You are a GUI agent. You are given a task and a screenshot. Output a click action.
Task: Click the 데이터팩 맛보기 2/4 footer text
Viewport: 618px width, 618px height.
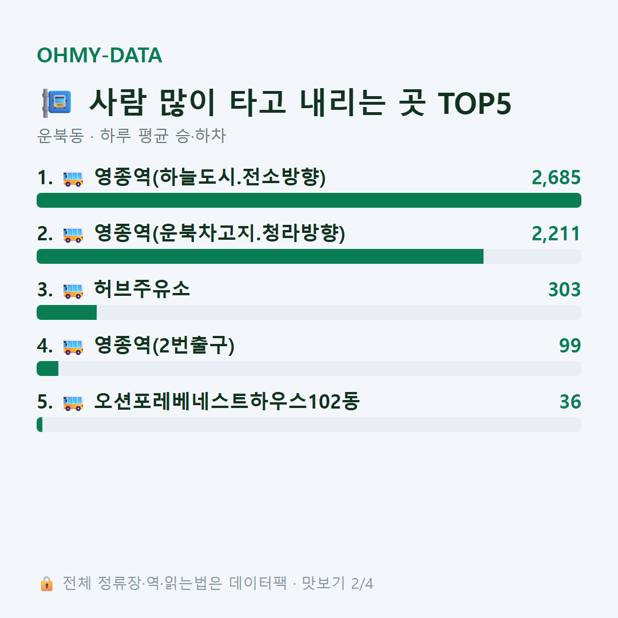click(301, 583)
